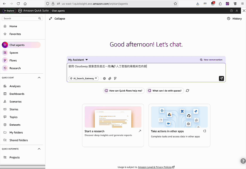Open the user profile icon

click(237, 11)
